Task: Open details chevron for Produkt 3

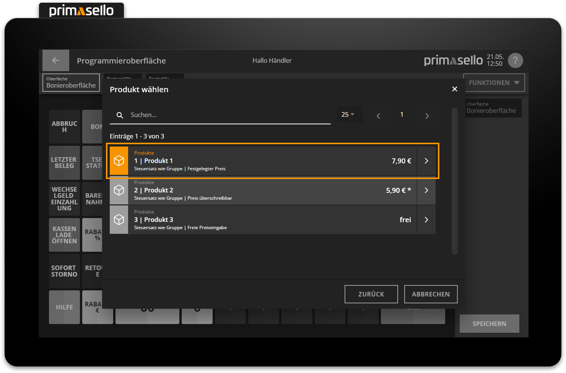Action: (x=426, y=220)
